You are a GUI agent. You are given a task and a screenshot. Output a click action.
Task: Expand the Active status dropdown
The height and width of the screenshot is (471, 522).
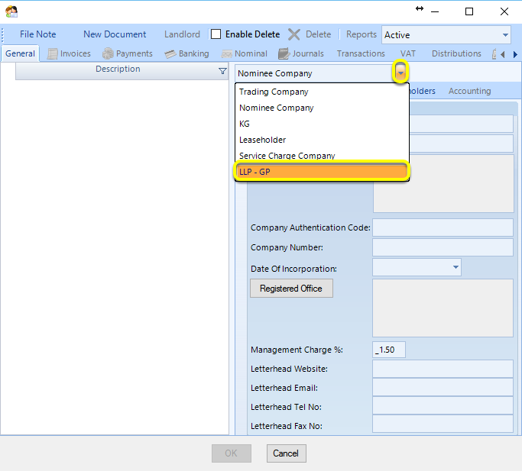click(x=505, y=35)
